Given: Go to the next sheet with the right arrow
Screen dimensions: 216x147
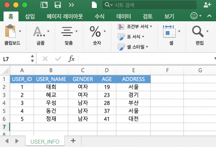Looking at the screenshot, I should 17,141.
